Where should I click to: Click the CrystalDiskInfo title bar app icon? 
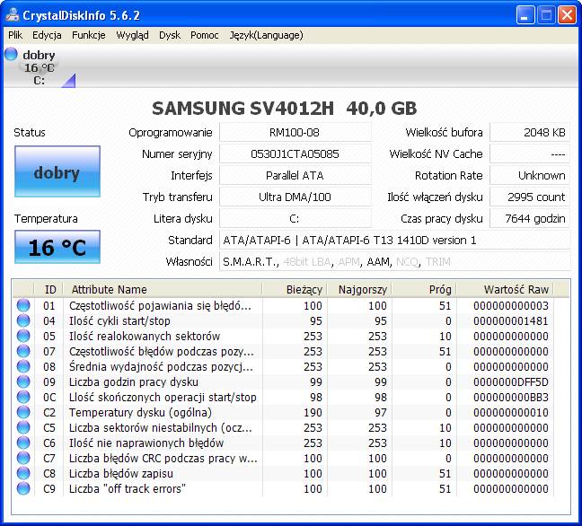13,15
